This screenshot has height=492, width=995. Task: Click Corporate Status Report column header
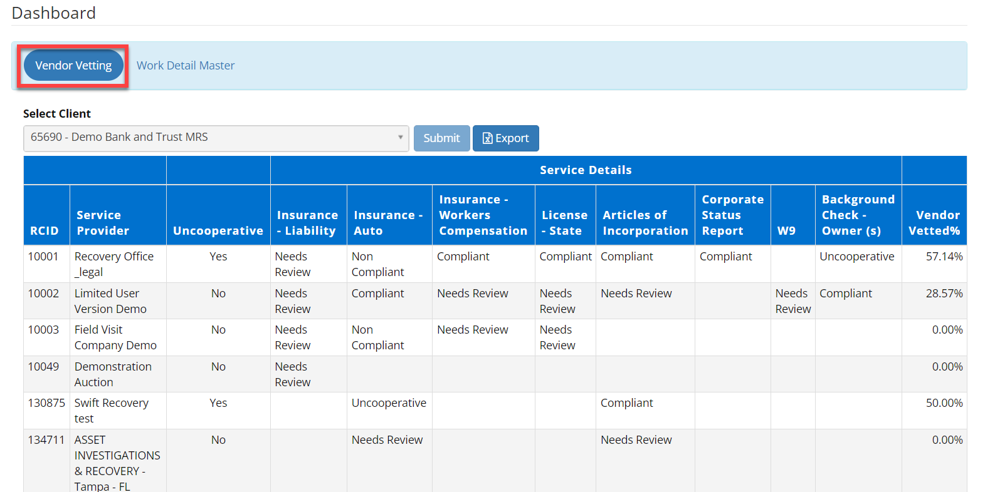tap(733, 215)
